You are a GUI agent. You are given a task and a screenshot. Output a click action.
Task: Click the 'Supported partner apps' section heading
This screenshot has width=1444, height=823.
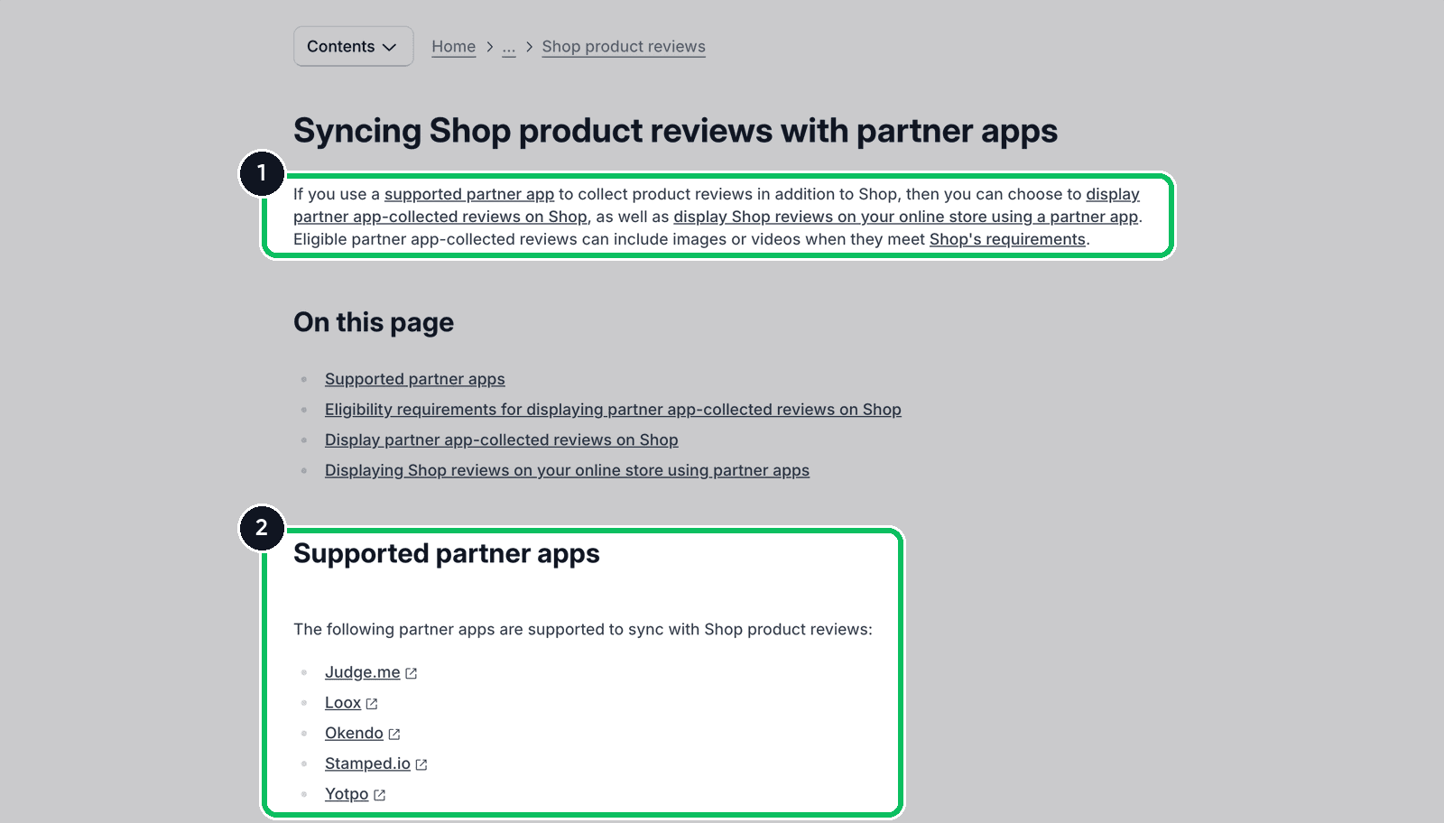447,553
